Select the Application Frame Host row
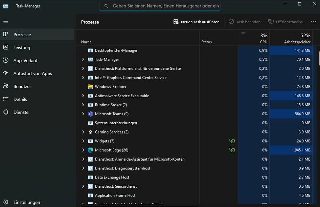Viewport: 320px width, 207px height. point(196,195)
